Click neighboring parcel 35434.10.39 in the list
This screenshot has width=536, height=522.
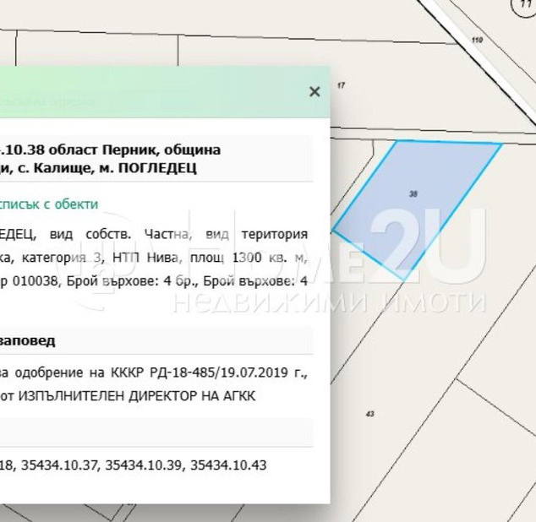pos(144,465)
